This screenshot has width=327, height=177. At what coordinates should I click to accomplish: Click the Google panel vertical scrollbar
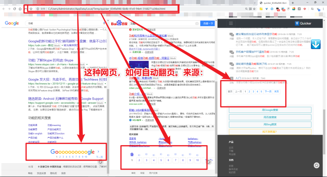108,131
